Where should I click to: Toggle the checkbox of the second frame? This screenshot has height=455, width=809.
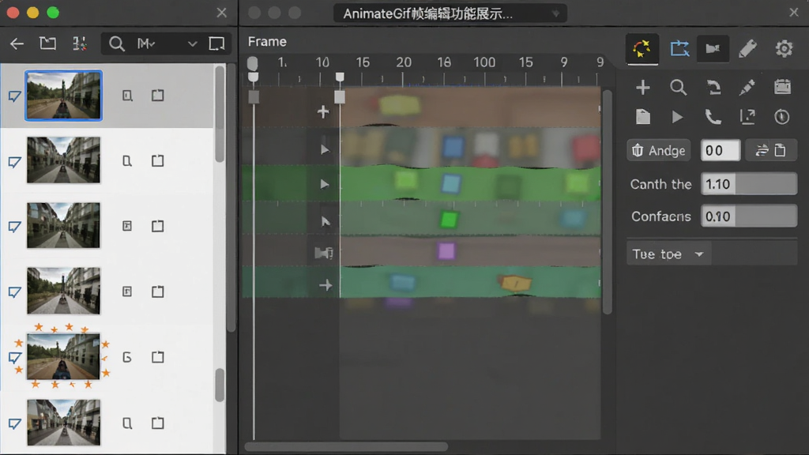pyautogui.click(x=14, y=163)
